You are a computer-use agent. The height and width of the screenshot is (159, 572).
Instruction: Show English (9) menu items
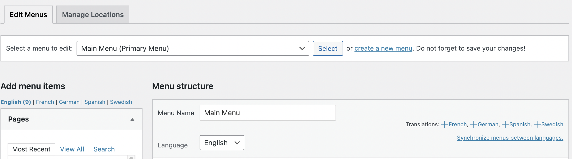coord(16,102)
